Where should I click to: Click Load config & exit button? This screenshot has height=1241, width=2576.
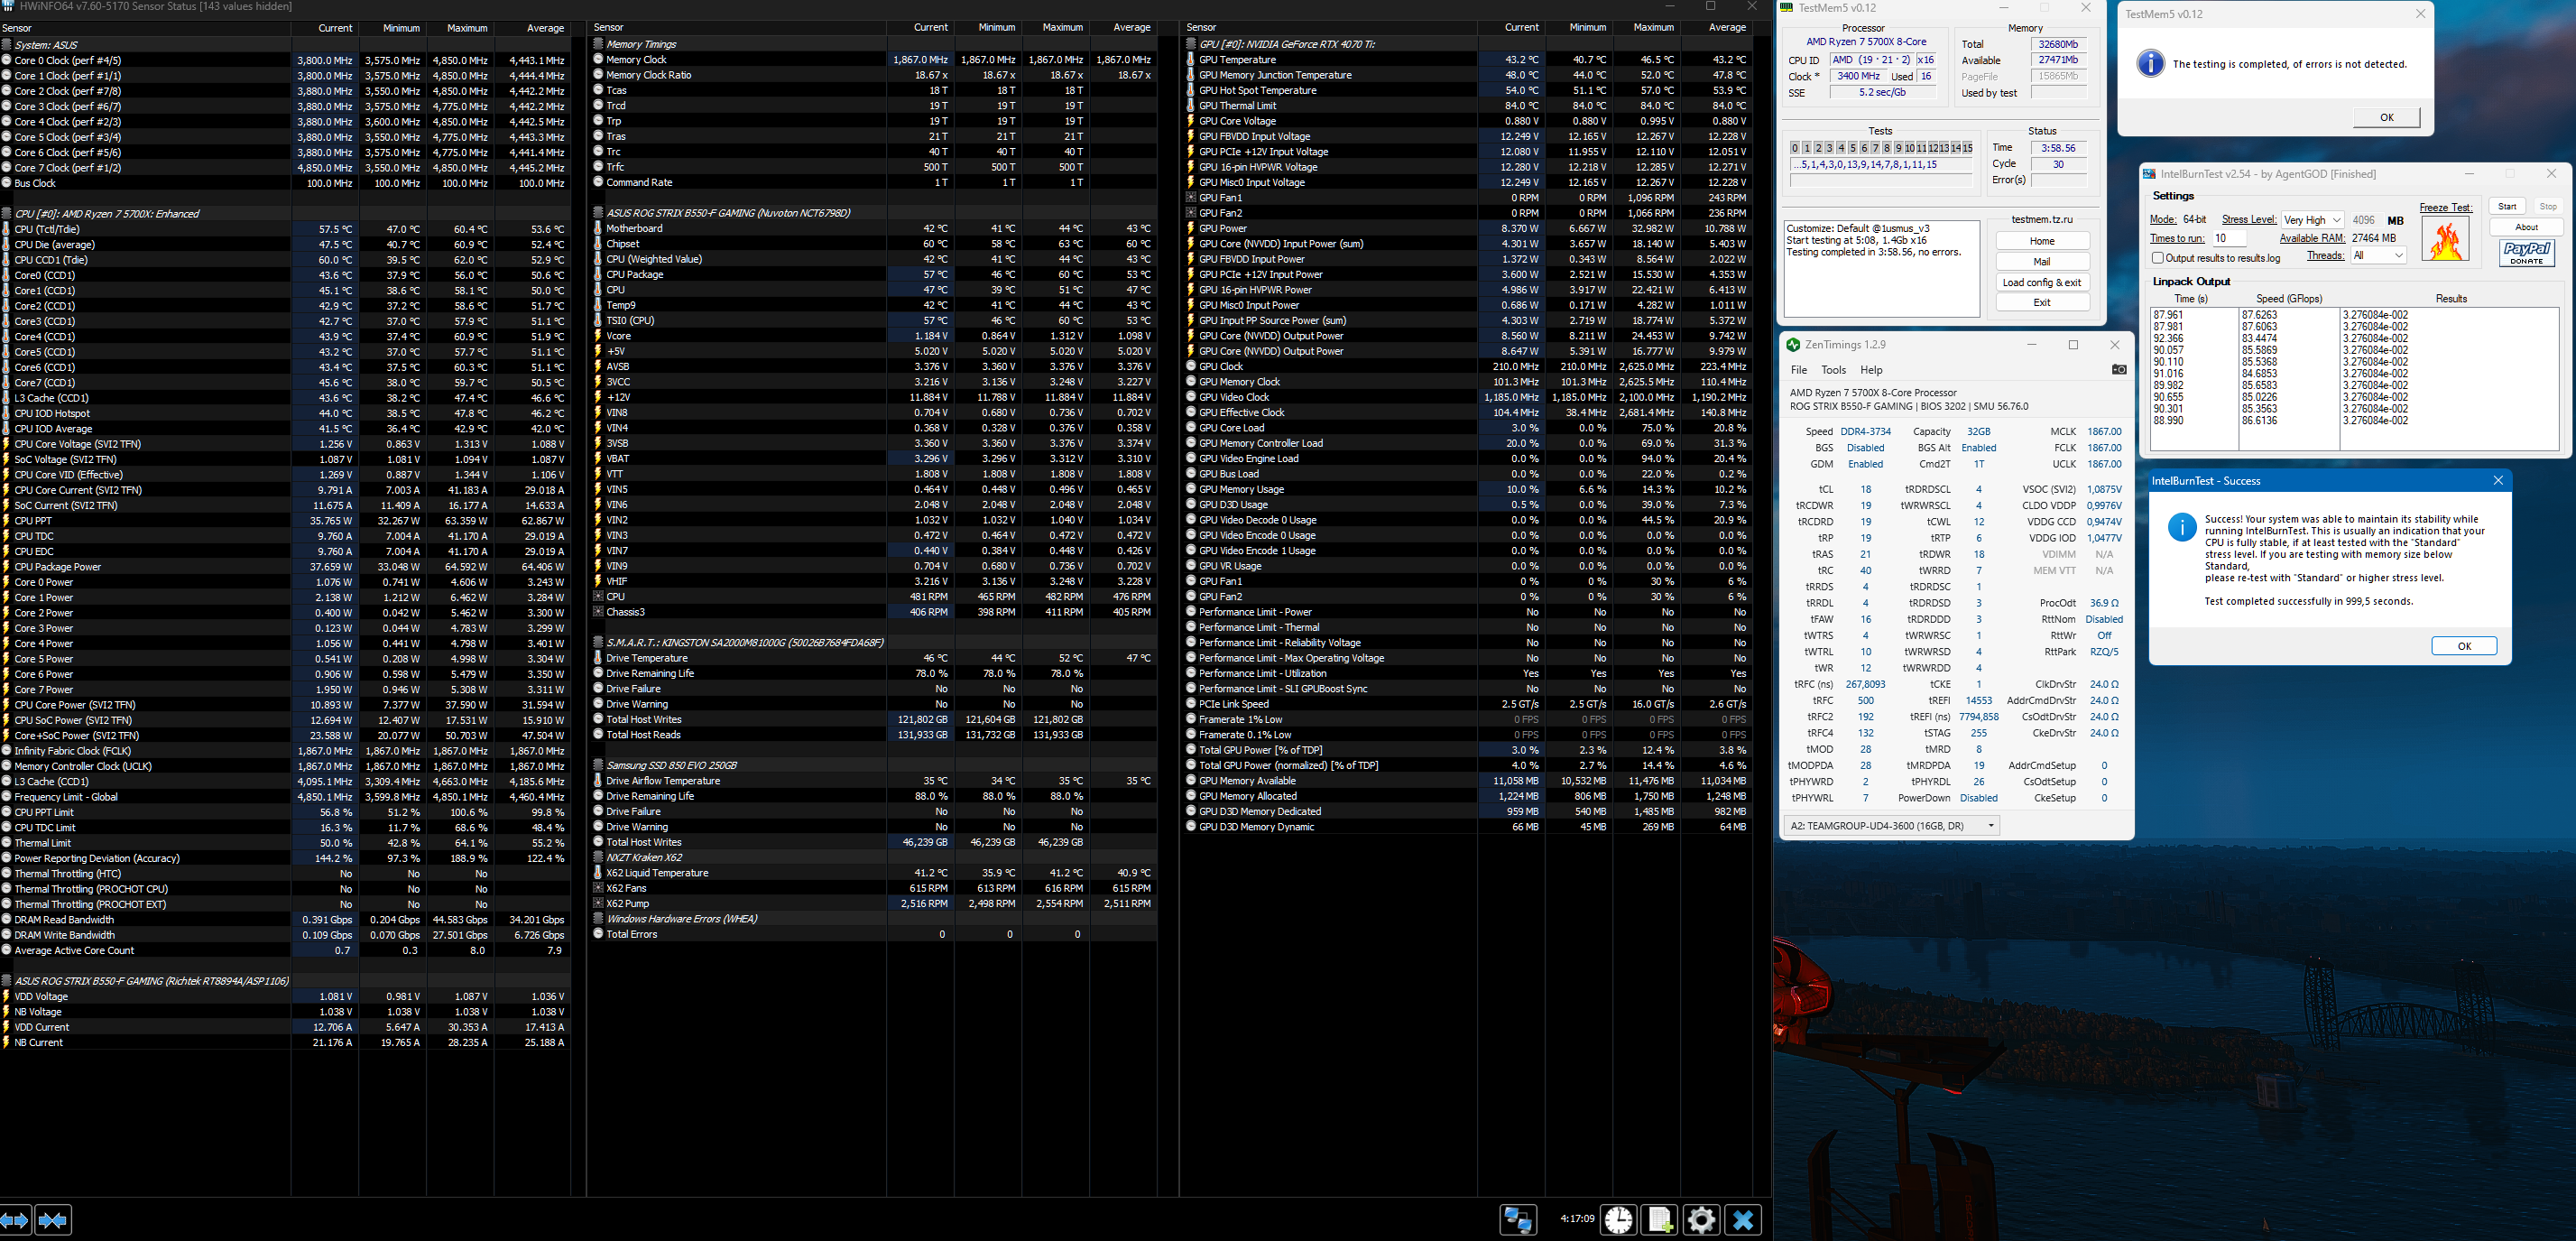click(x=2042, y=282)
